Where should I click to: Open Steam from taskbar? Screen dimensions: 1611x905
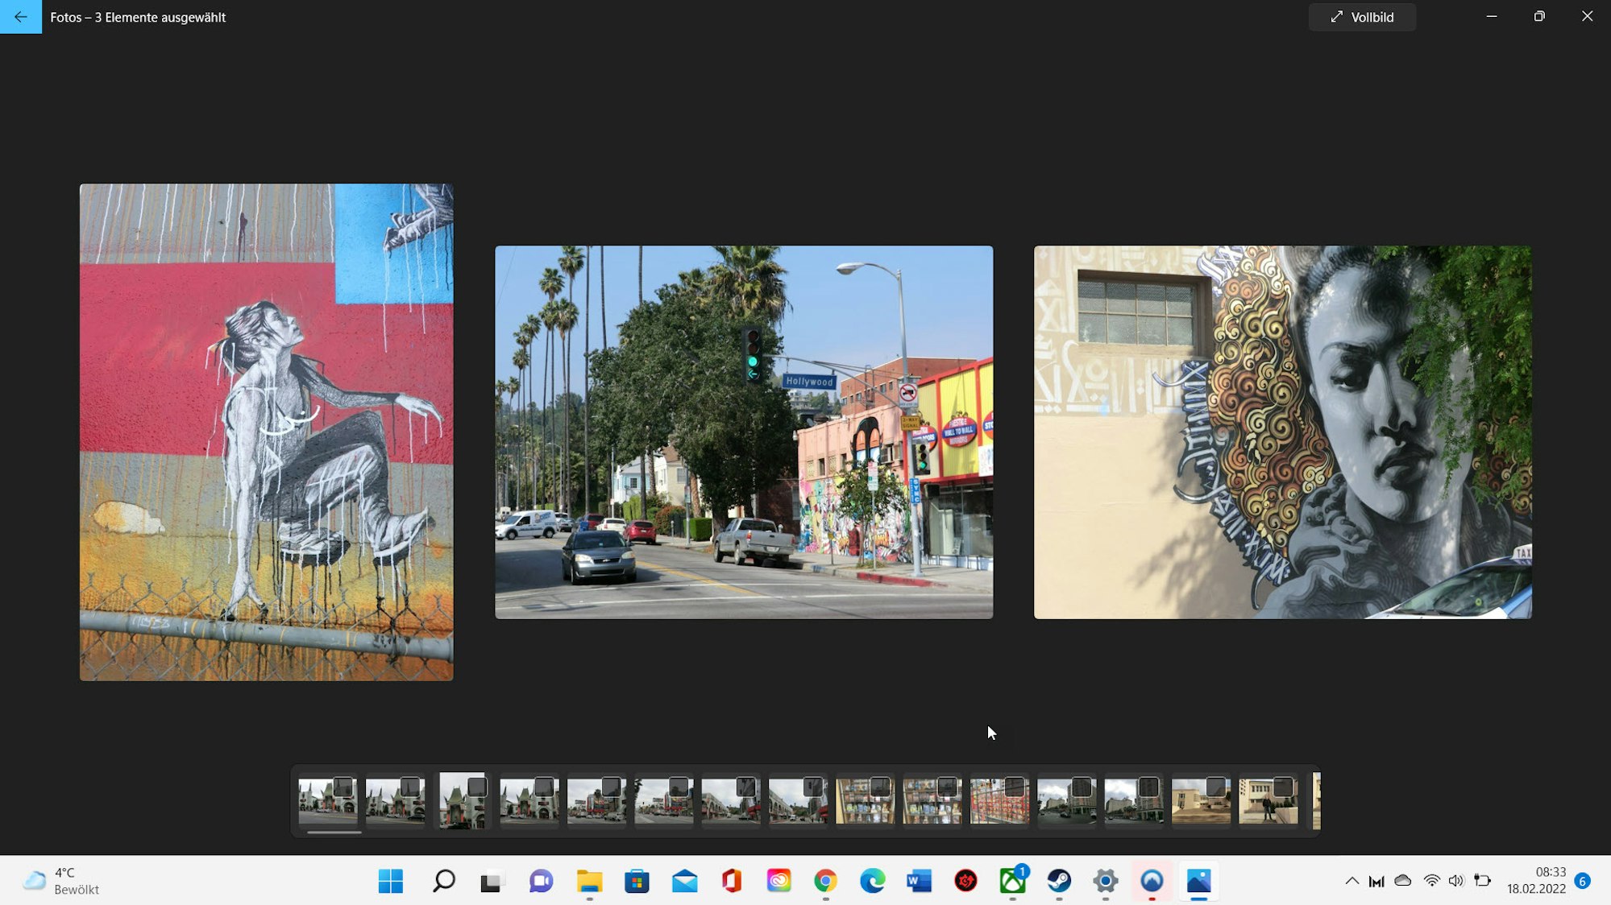click(x=1059, y=881)
